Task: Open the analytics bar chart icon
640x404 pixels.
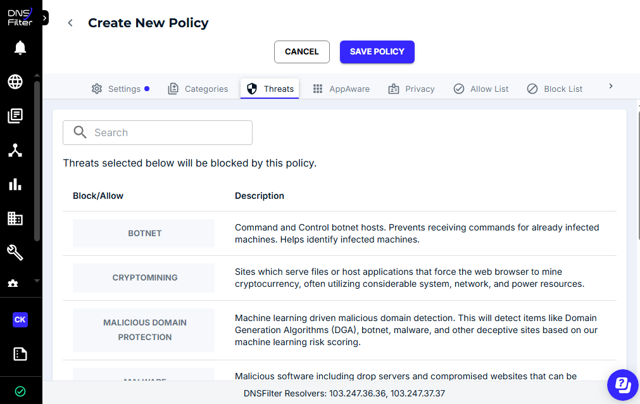Action: 15,184
